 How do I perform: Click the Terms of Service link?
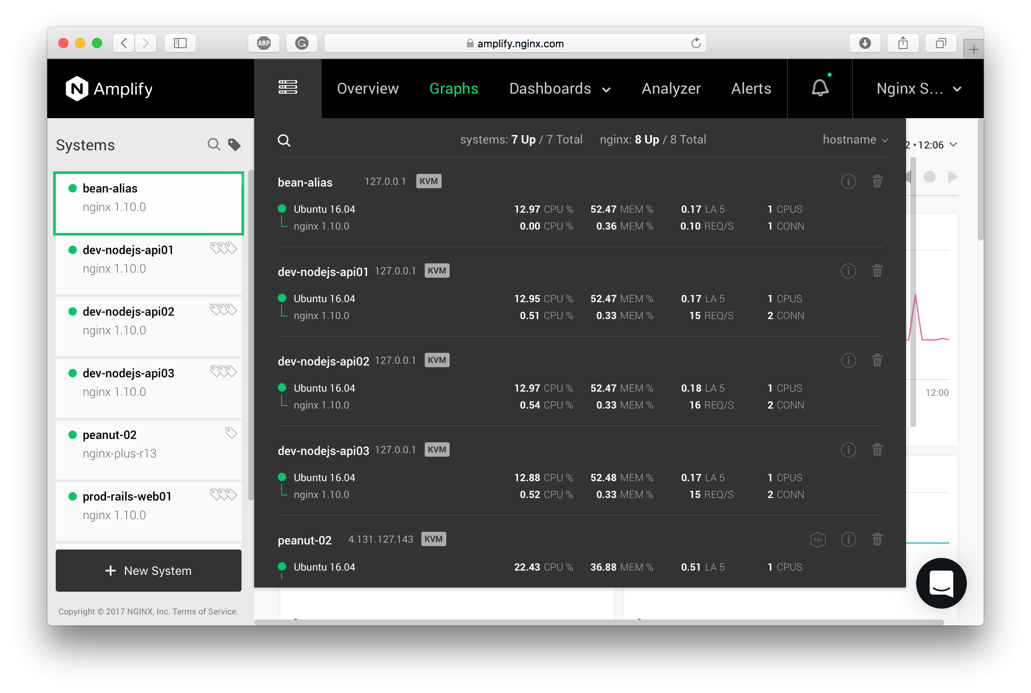(x=205, y=611)
